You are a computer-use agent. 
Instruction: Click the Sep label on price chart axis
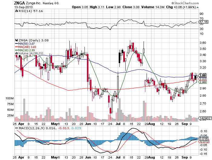184,124
